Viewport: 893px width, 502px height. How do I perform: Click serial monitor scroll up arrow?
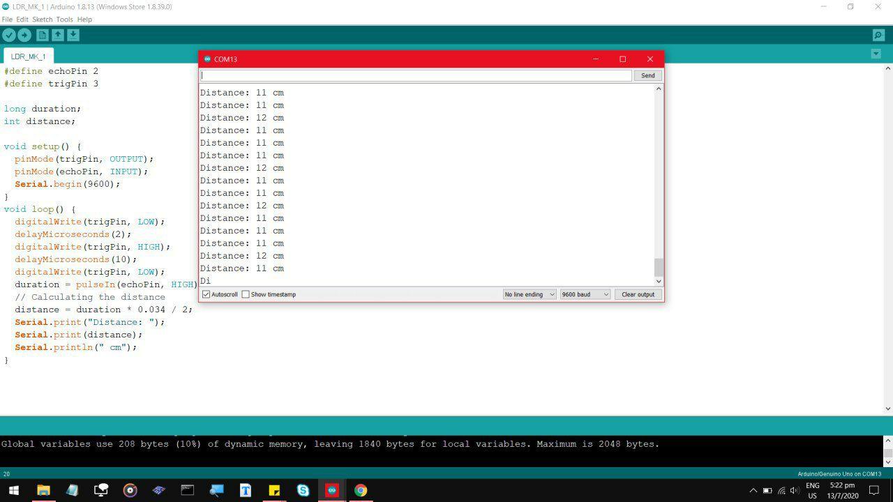pyautogui.click(x=658, y=89)
